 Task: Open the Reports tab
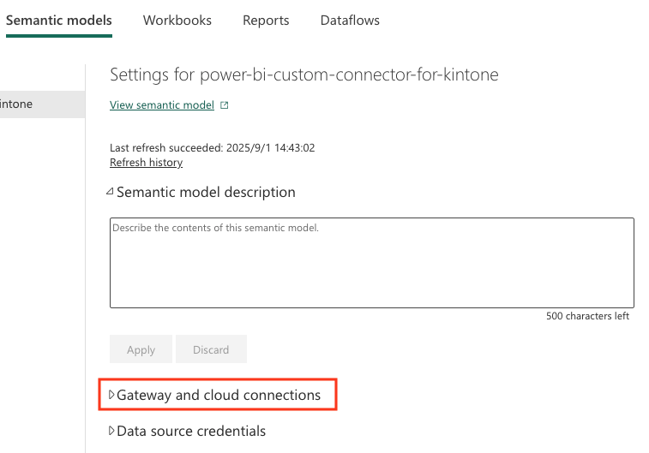pyautogui.click(x=266, y=21)
